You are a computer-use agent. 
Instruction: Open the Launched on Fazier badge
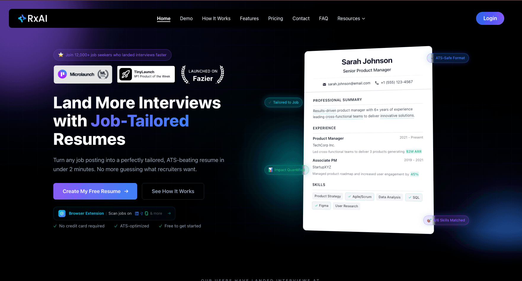point(203,75)
